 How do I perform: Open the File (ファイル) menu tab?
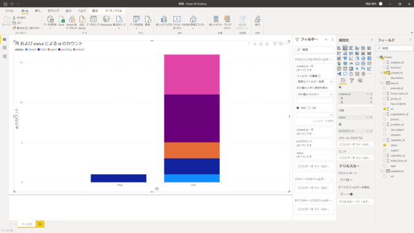click(9, 11)
